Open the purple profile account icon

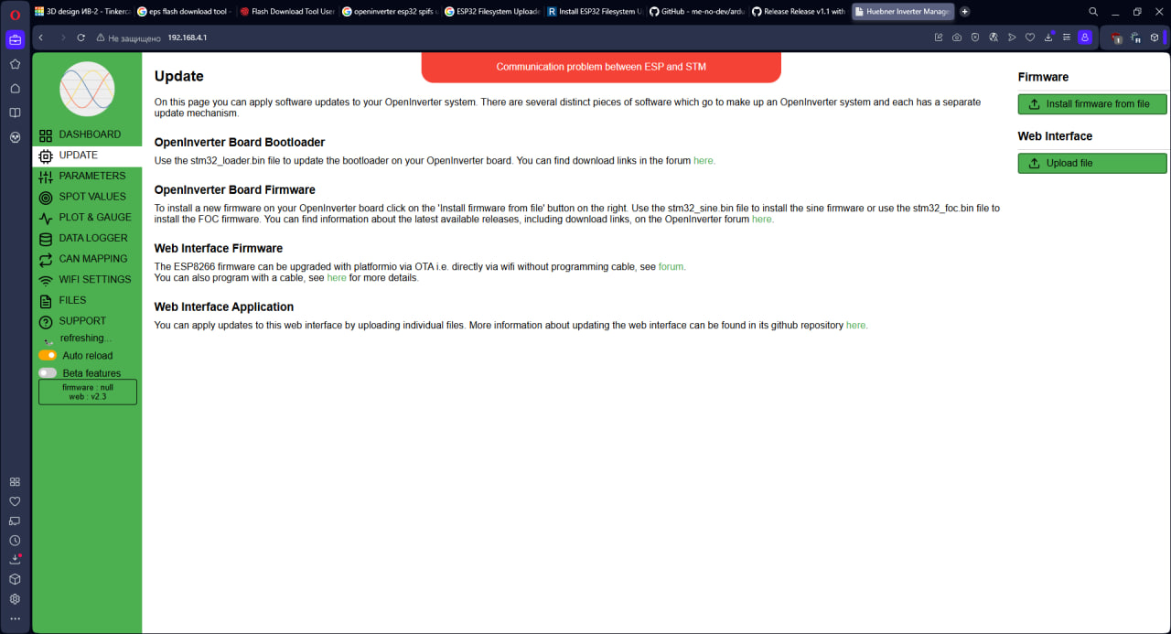(1085, 38)
